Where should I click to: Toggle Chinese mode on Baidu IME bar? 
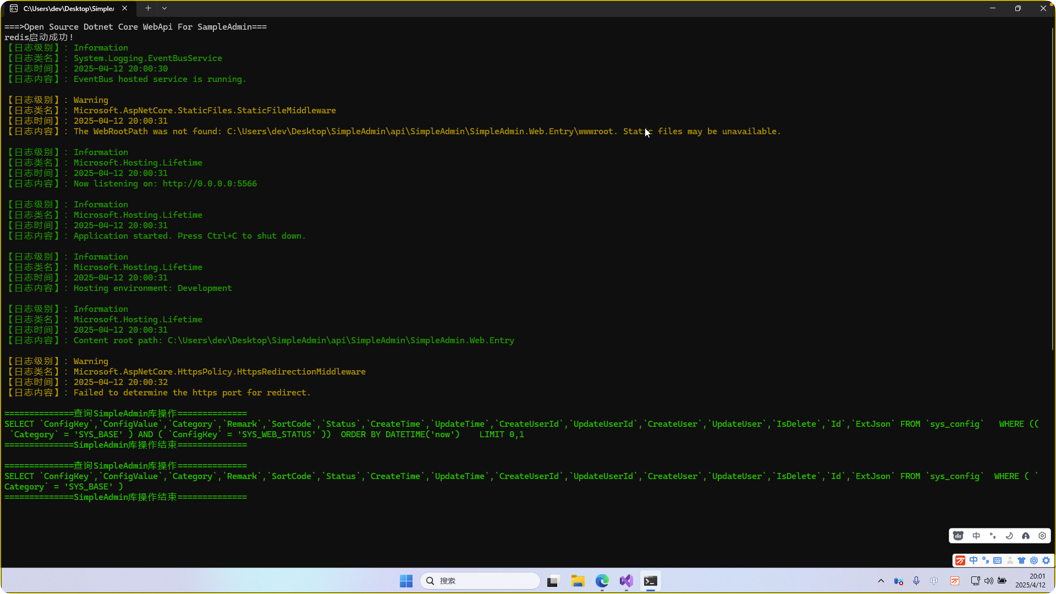point(976,536)
